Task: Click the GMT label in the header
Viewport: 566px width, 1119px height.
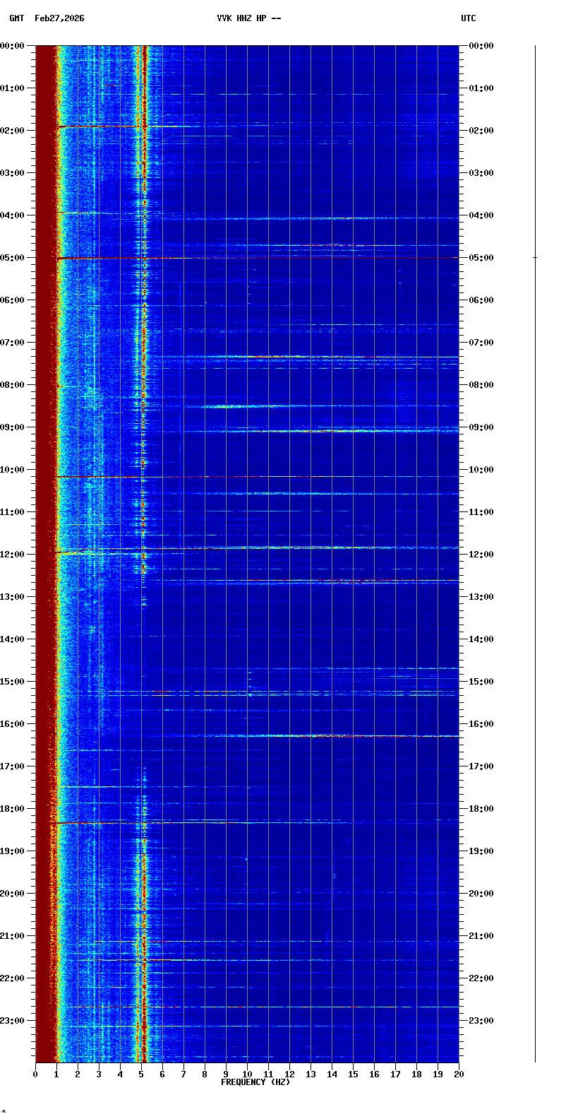Action: pyautogui.click(x=16, y=18)
